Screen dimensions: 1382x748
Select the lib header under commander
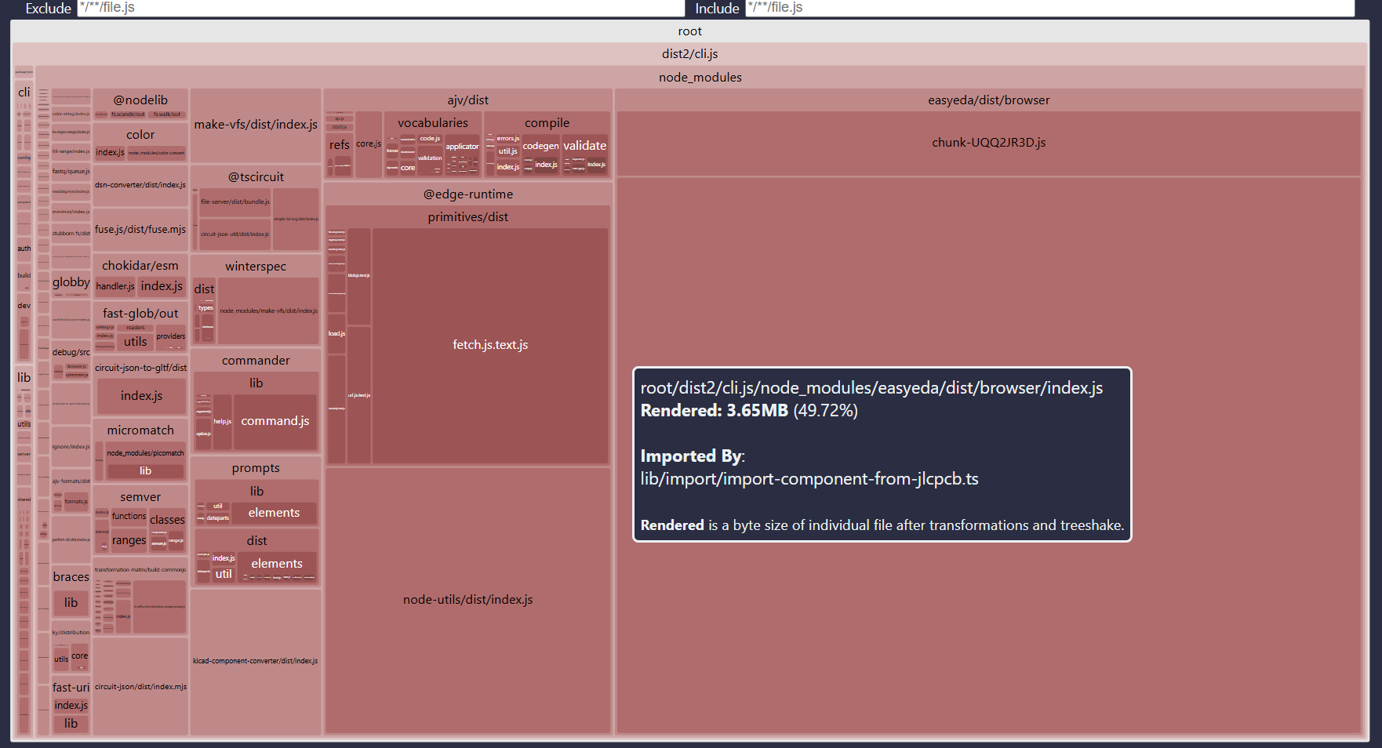(x=256, y=383)
